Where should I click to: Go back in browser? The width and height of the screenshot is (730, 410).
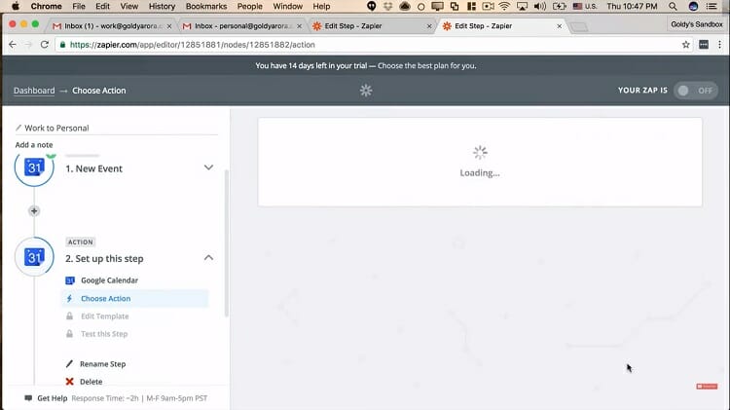(x=13, y=45)
